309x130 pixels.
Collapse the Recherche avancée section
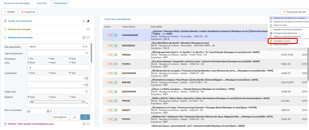tap(88, 37)
